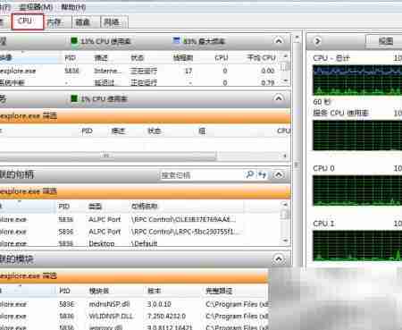Click iexplore.exe filter bar in handles section

point(145,191)
